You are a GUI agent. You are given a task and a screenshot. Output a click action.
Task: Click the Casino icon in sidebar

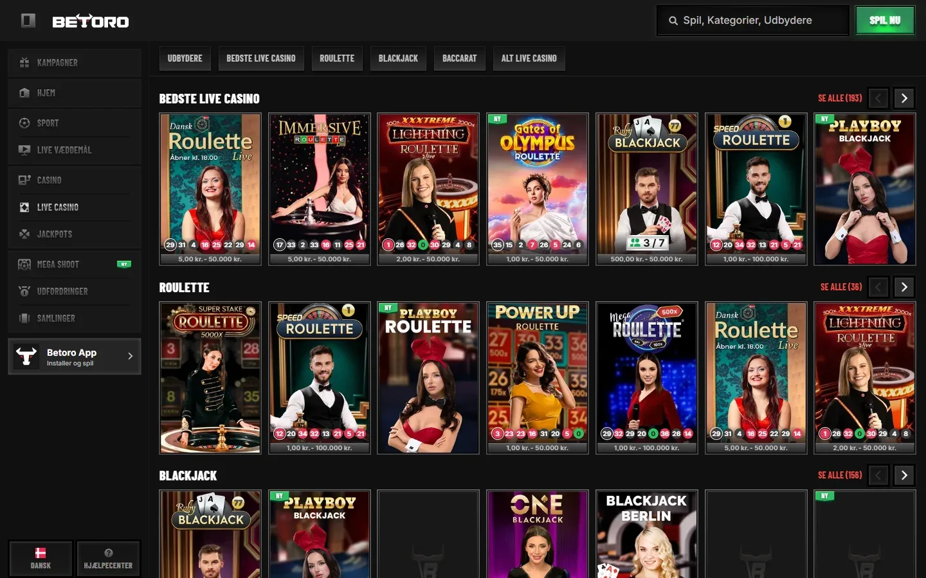(x=24, y=180)
